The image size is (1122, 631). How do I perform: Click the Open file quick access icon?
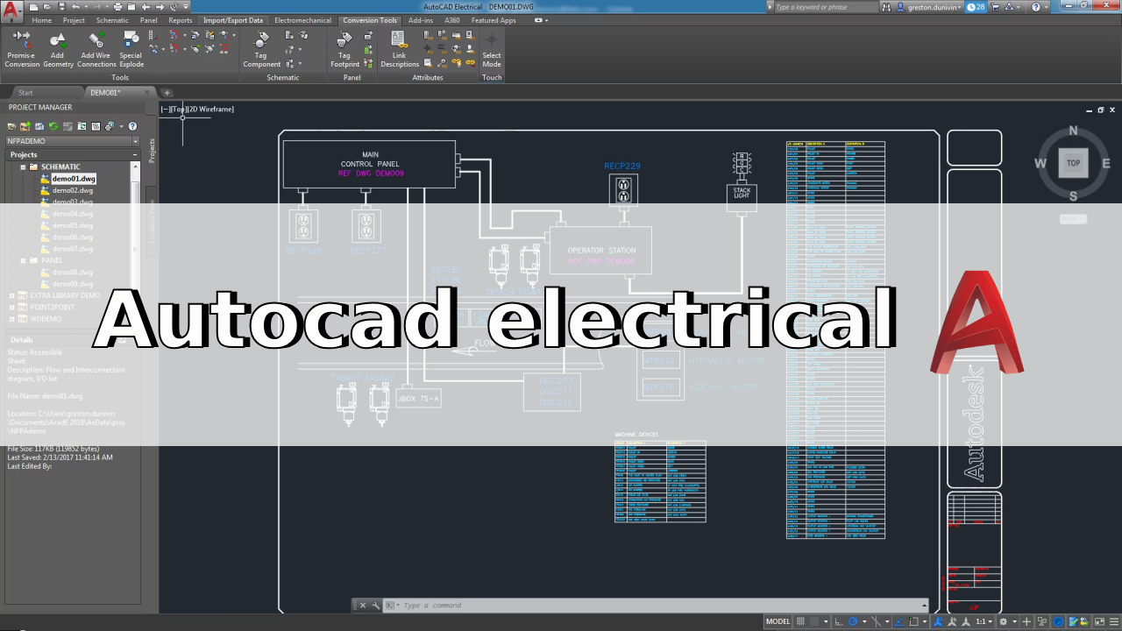pos(47,7)
